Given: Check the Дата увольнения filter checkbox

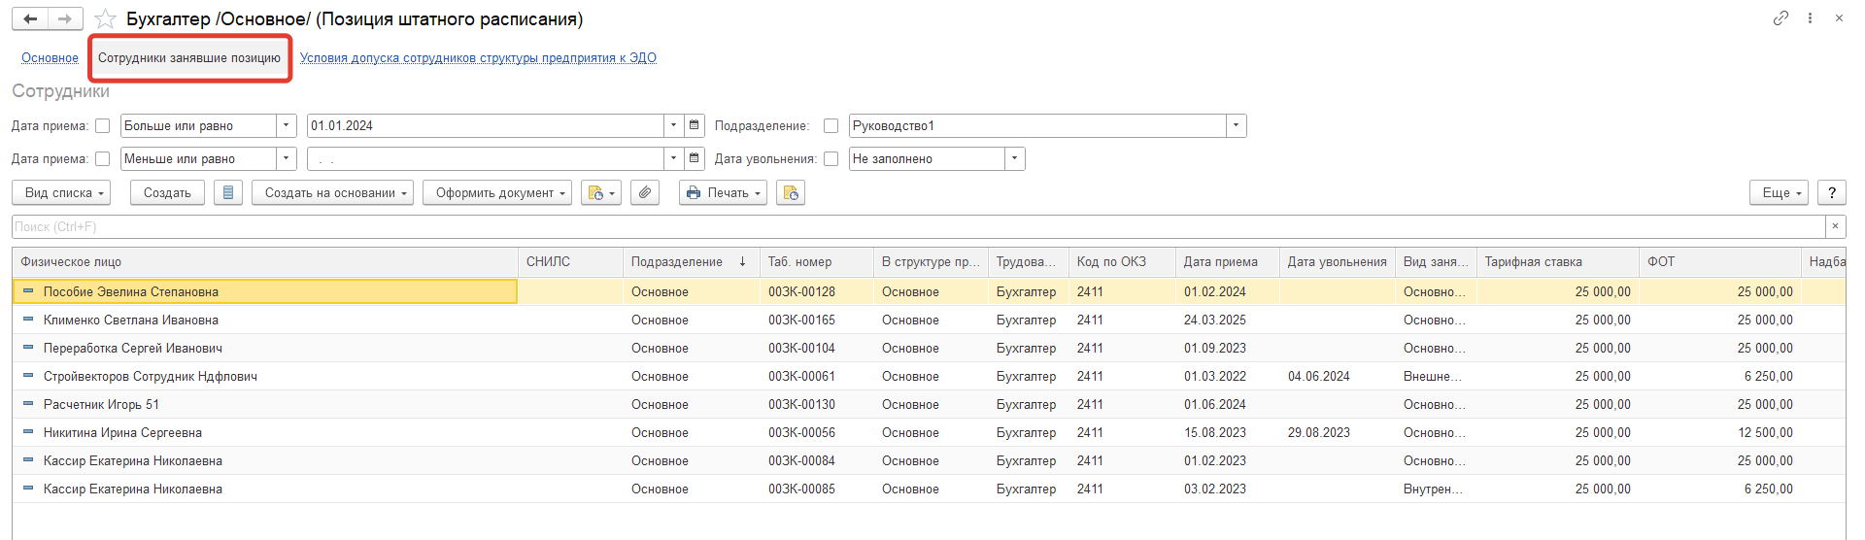Looking at the screenshot, I should [831, 159].
